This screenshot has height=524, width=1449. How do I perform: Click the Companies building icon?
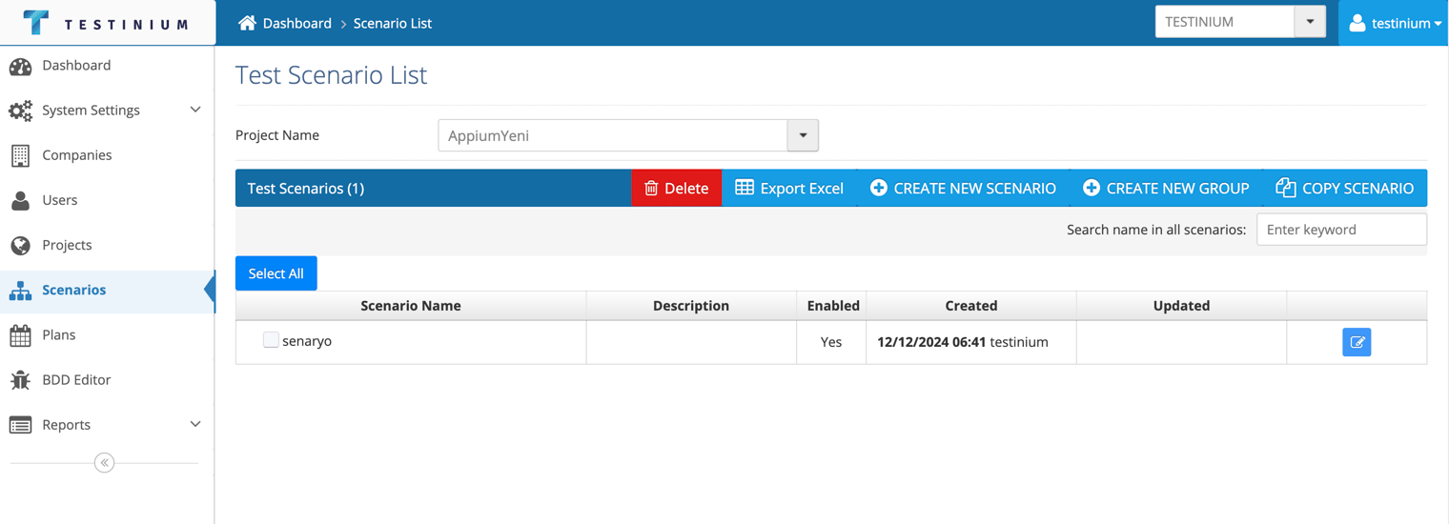pos(20,155)
